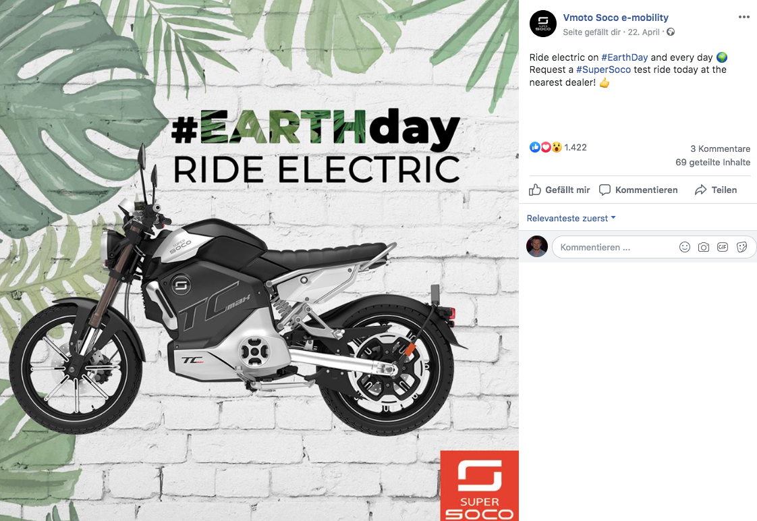Expand the Relevanteste zuerst sort dropdown
This screenshot has height=521, width=757.
(571, 218)
